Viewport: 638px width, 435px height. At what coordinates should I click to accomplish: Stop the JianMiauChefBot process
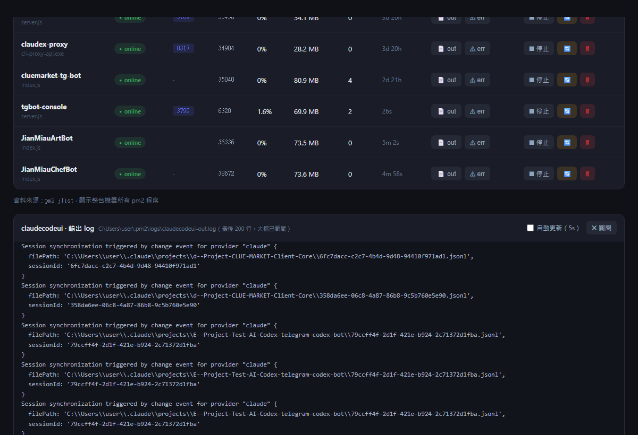(539, 174)
